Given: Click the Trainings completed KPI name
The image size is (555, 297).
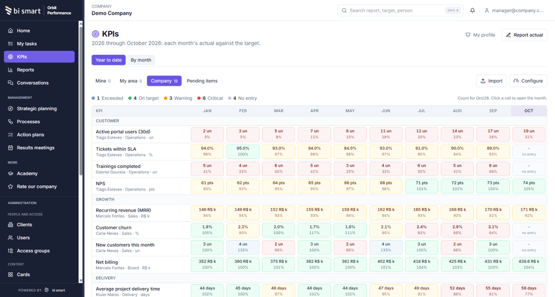Looking at the screenshot, I should (118, 166).
